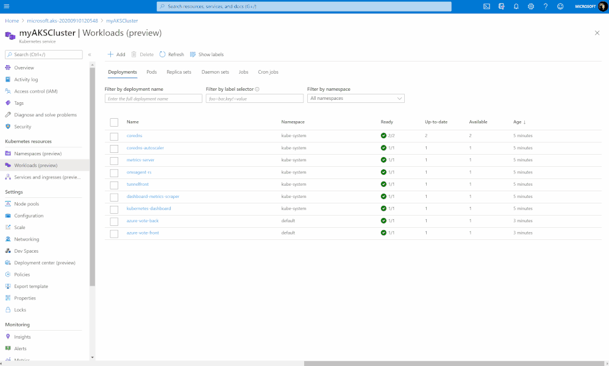
Task: Open Diagnose and solve problems
Action: tap(46, 115)
